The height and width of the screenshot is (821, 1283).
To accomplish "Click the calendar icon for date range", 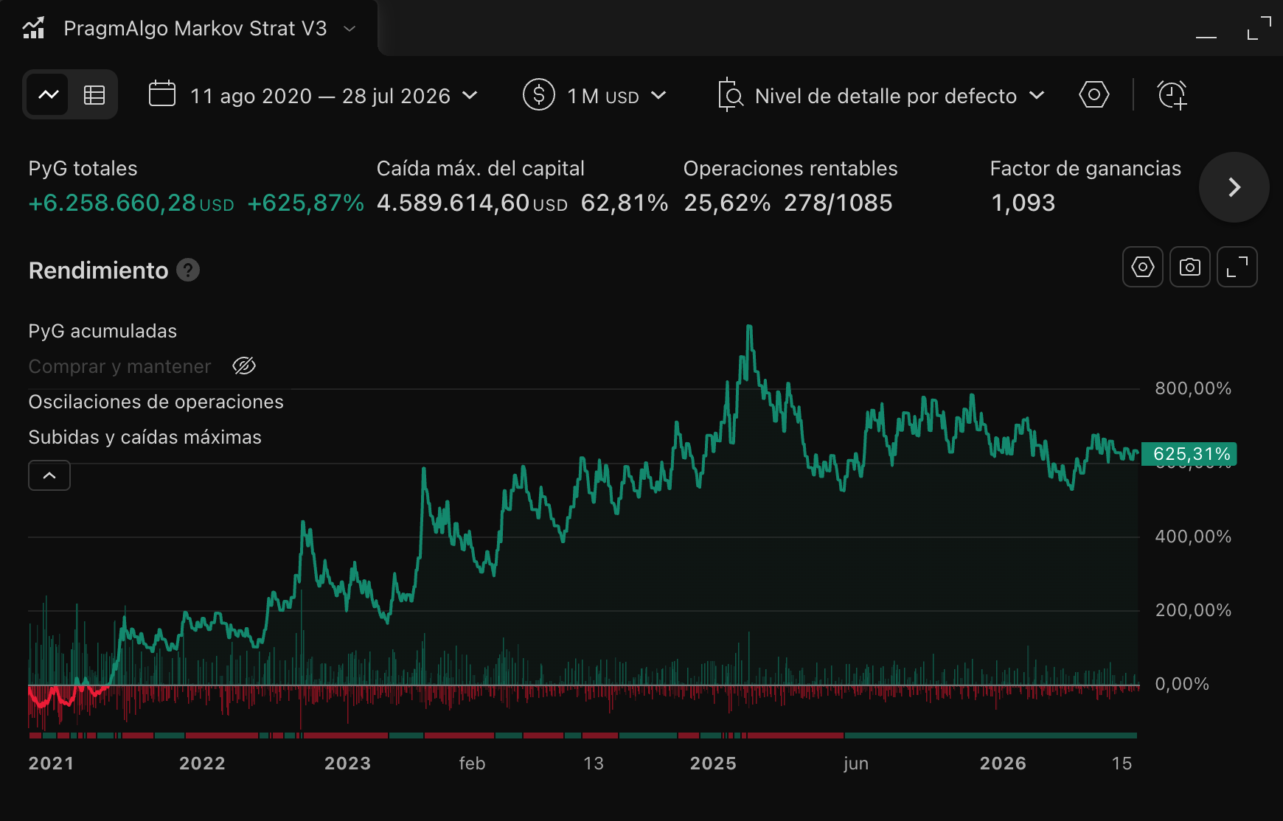I will [x=162, y=94].
